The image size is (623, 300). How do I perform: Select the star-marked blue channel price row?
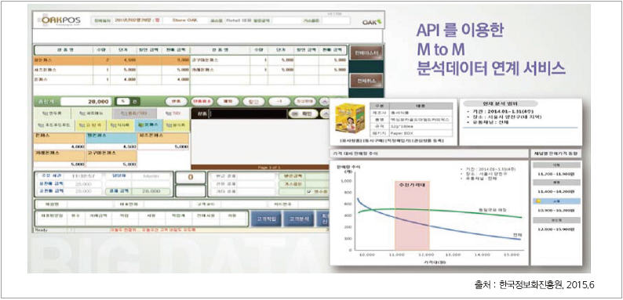click(x=556, y=201)
